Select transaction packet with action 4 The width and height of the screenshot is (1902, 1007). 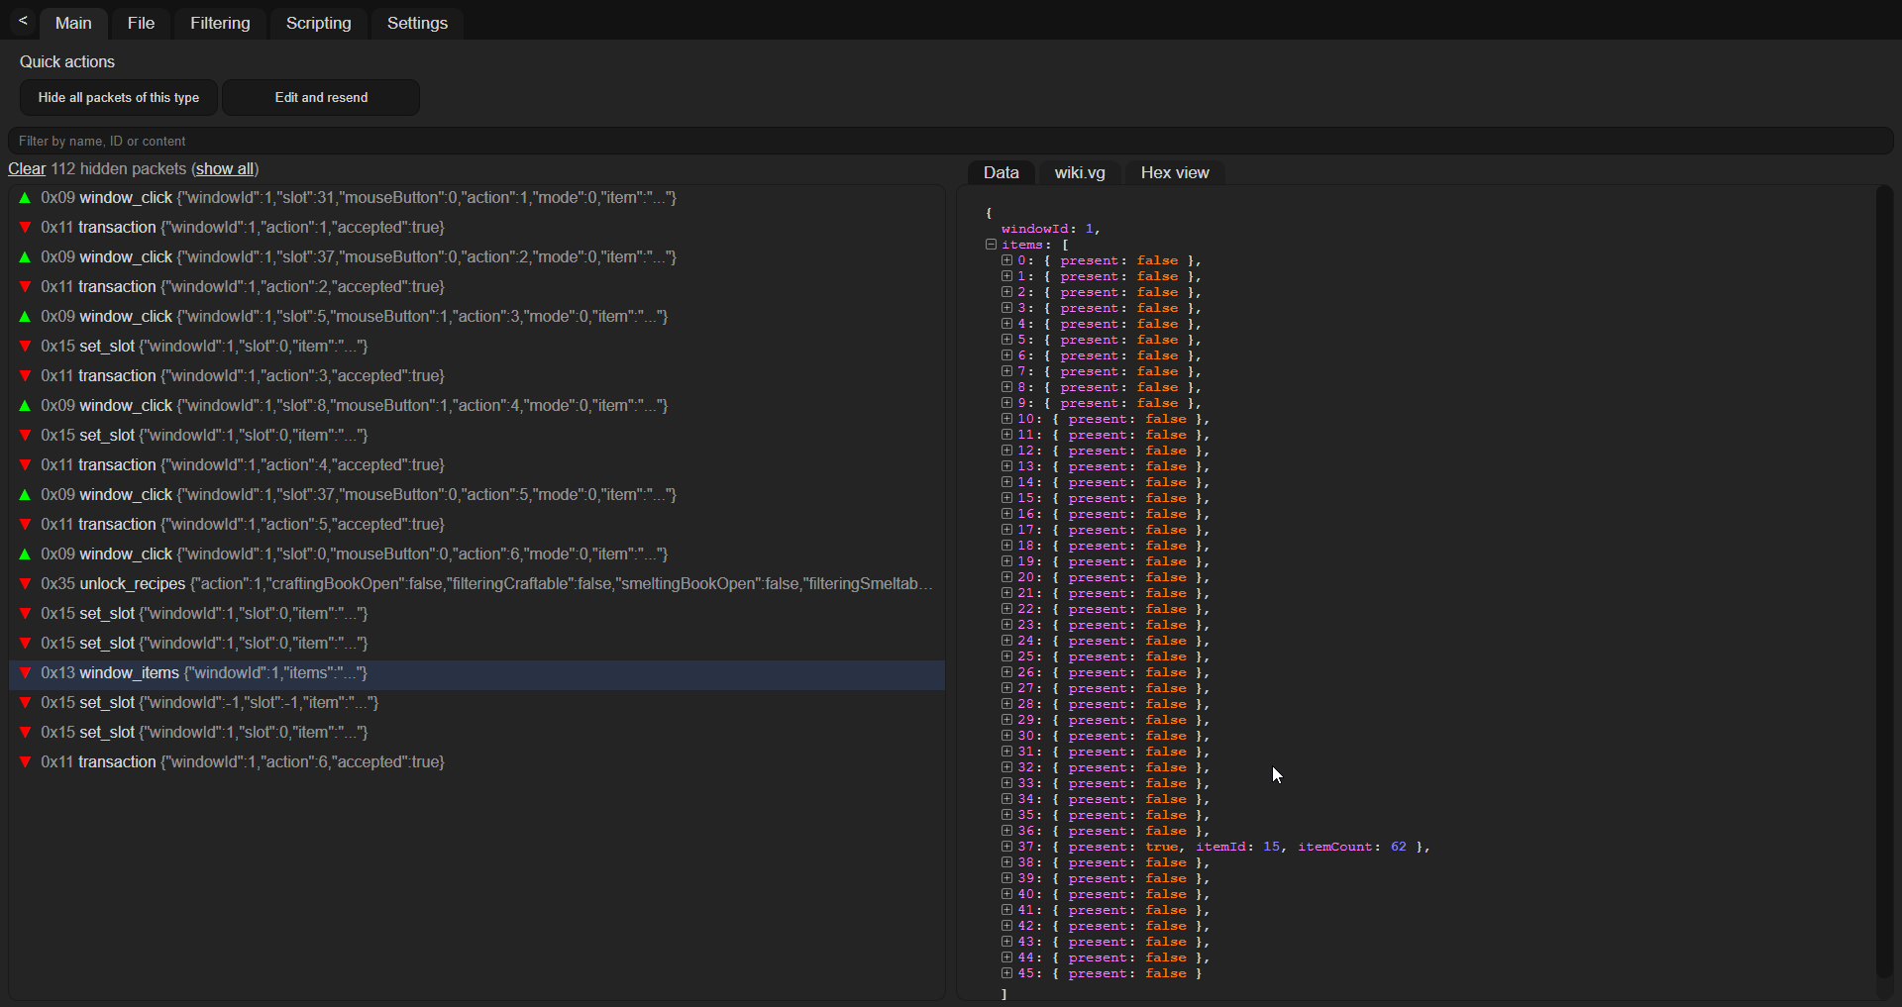click(476, 465)
